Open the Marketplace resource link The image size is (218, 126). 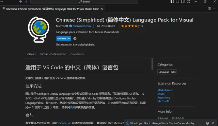(x=165, y=90)
